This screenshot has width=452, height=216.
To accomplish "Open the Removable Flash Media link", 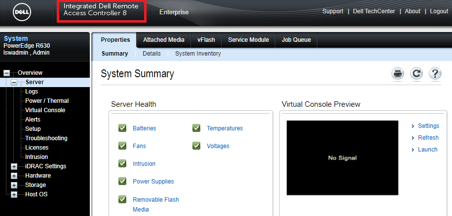I will tap(155, 205).
